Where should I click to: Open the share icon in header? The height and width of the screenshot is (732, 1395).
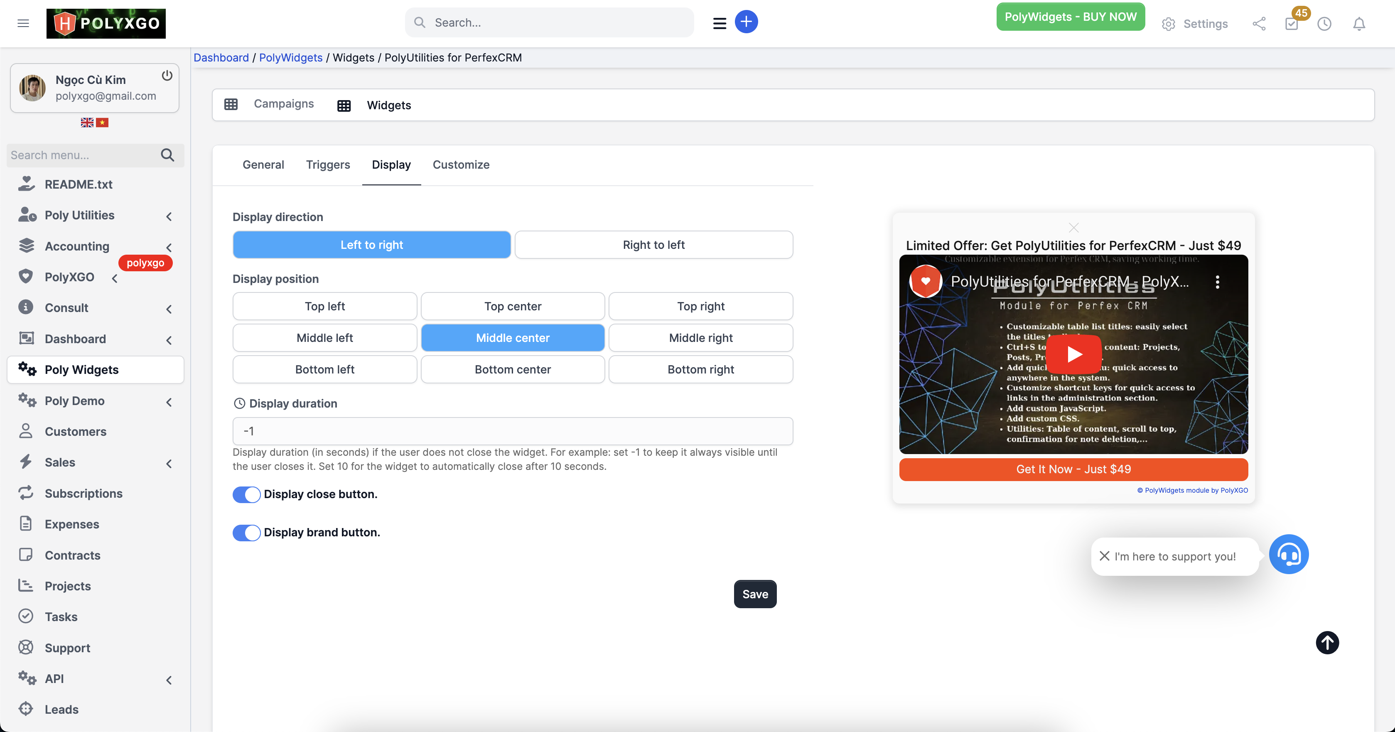[x=1259, y=23]
